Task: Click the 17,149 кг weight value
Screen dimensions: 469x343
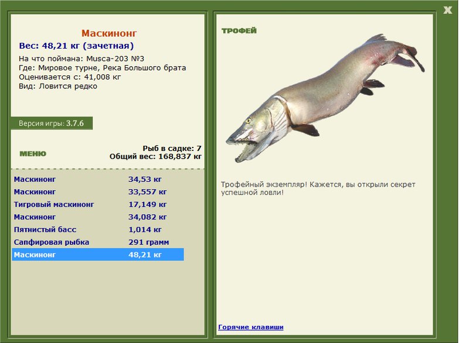Action: click(x=148, y=204)
